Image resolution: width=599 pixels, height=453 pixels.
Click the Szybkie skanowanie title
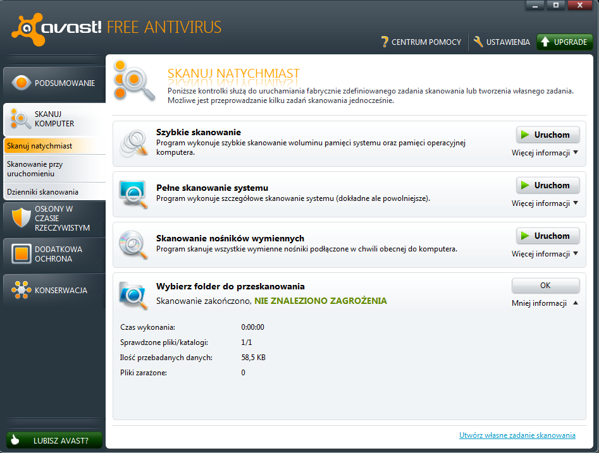point(198,132)
